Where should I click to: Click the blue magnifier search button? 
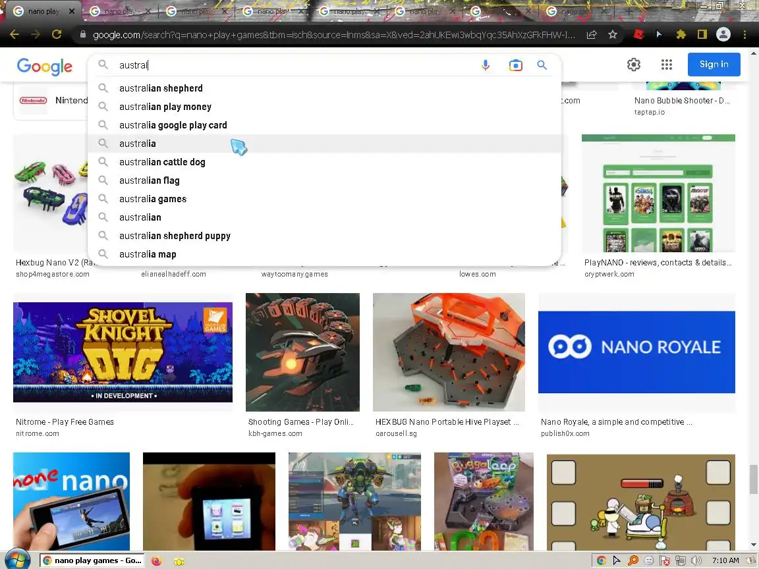point(542,65)
